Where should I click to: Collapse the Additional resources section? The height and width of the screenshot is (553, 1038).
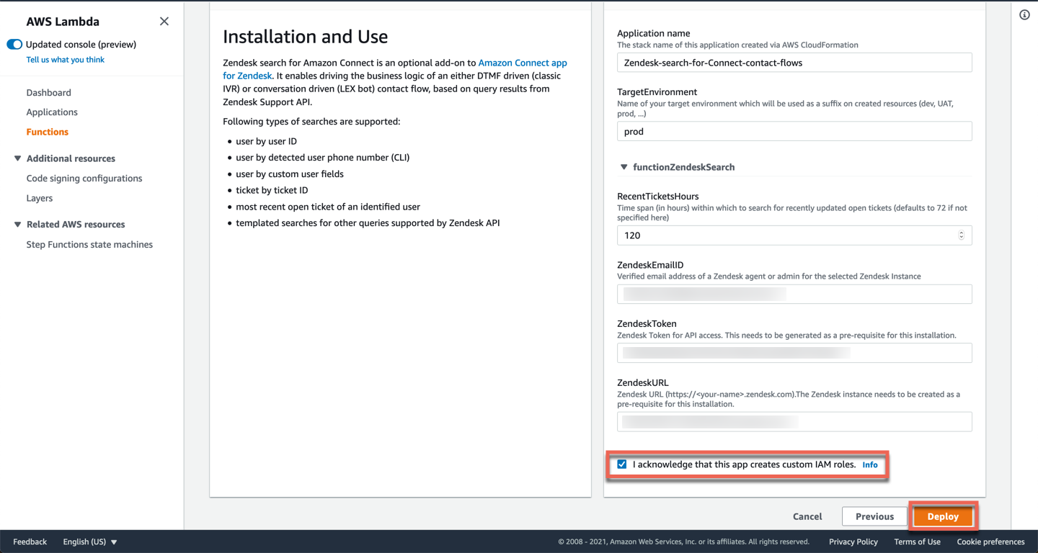[x=18, y=158]
